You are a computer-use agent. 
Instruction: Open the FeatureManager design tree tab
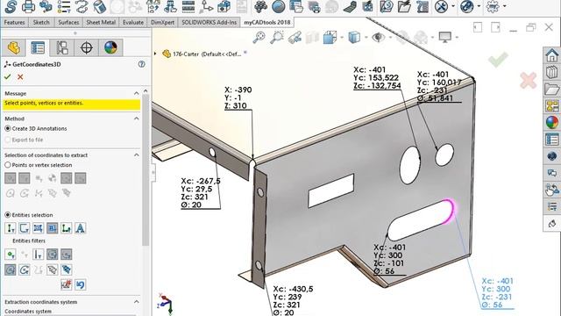click(x=14, y=47)
